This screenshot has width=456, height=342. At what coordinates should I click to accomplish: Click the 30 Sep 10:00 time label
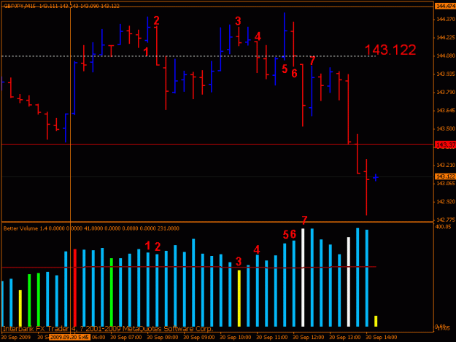coord(236,338)
